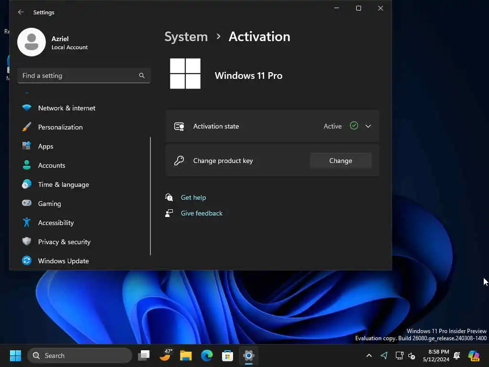Click the green Active checkmark icon
489x367 pixels.
click(x=354, y=126)
